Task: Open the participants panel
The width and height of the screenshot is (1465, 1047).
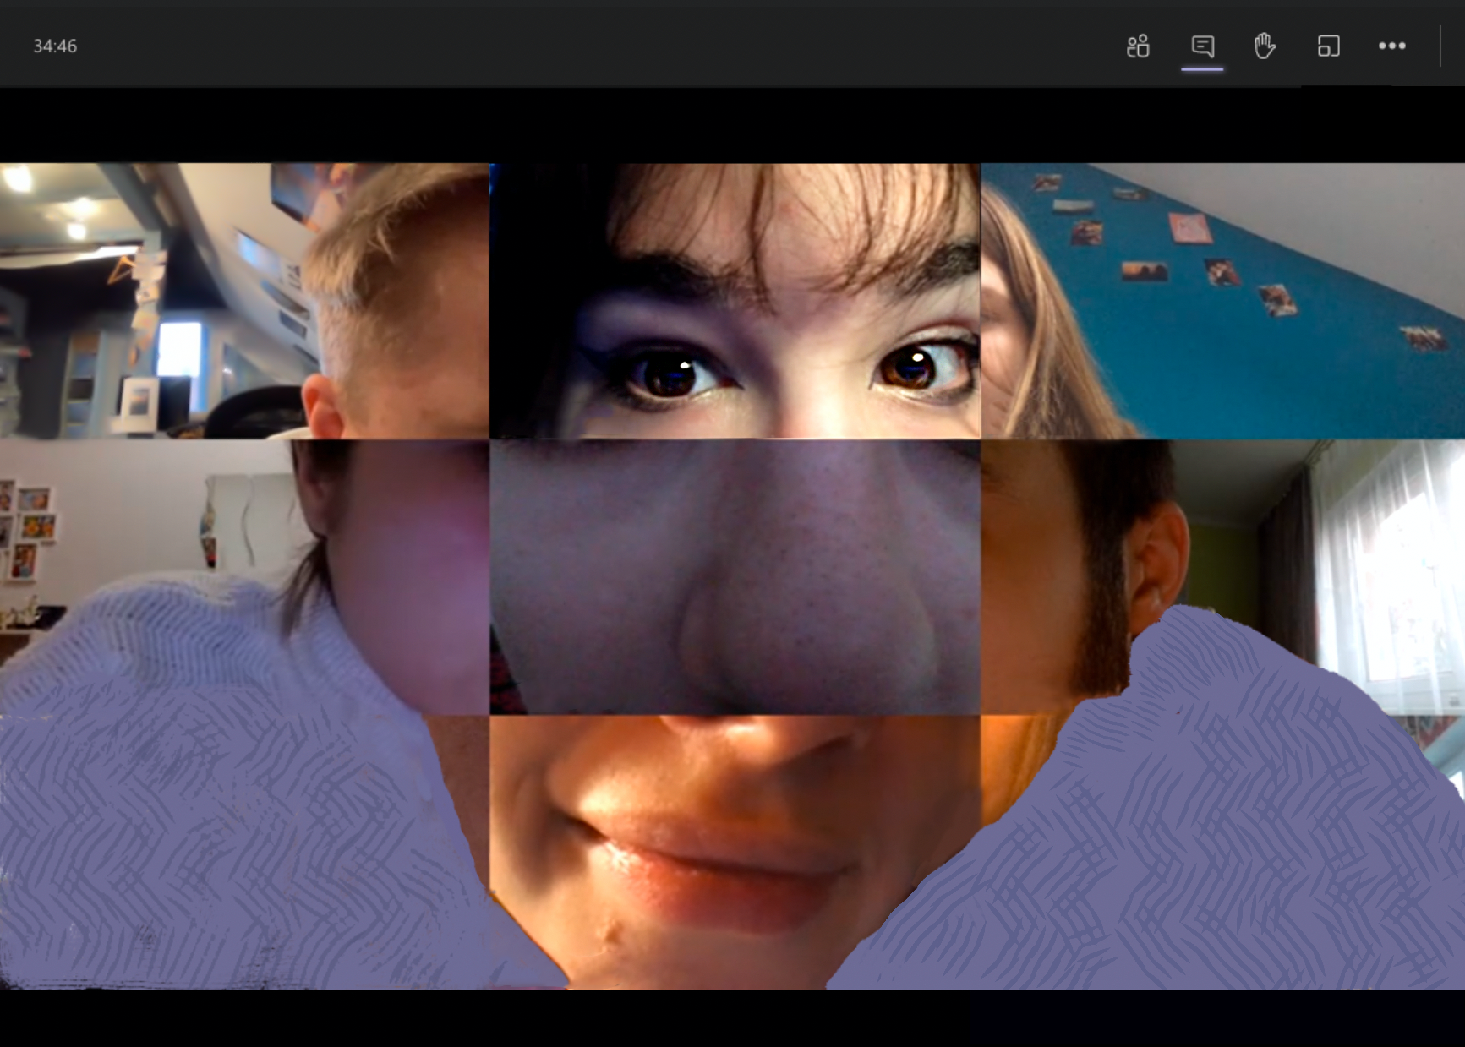Action: [1138, 46]
